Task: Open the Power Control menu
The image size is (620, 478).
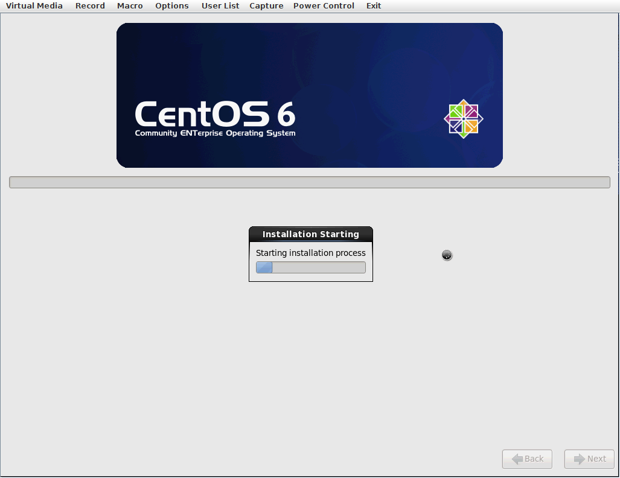Action: 324,6
